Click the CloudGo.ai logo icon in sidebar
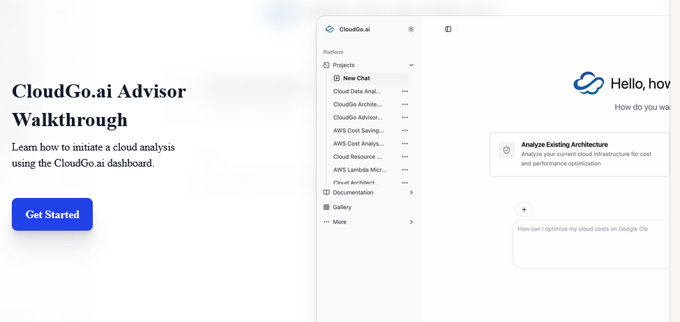680x322 pixels. (330, 29)
